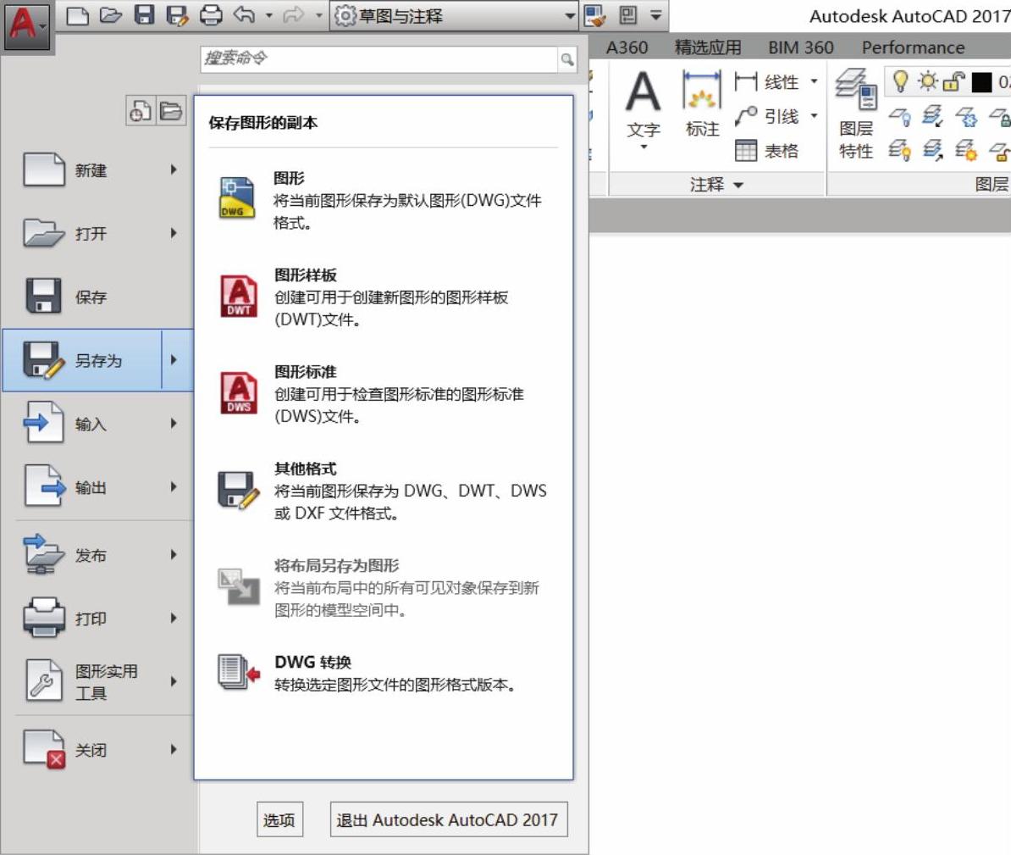The width and height of the screenshot is (1011, 855).
Task: Click the floppy disk save icon in quick access toolbar
Action: coord(145,15)
